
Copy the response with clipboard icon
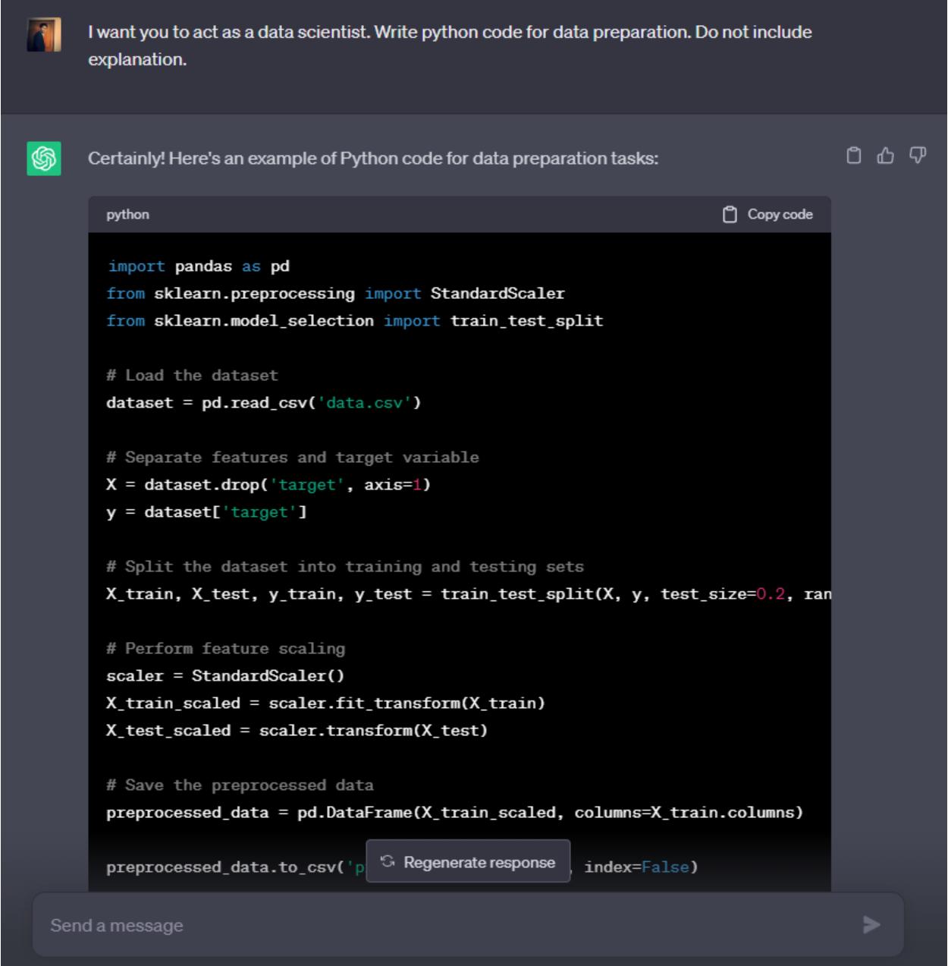coord(854,156)
